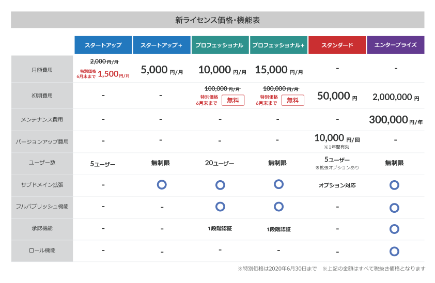Select the フルパブリッシュ機能 circle under プロフェッショナル＋
The width and height of the screenshot is (435, 283).
click(278, 207)
